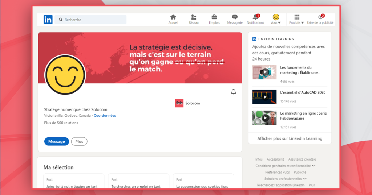372x195 pixels.
Task: Open the Publicité footer link
Action: [300, 172]
